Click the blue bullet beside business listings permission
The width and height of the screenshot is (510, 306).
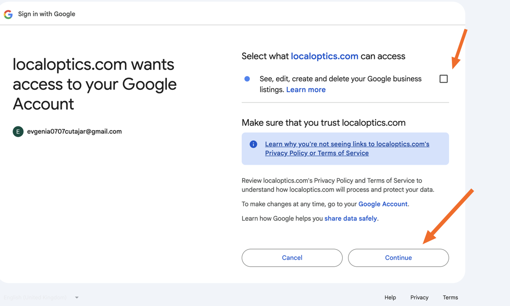247,79
